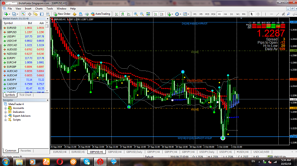Toggle the Navigator panel star-folder icon

click(36, 14)
